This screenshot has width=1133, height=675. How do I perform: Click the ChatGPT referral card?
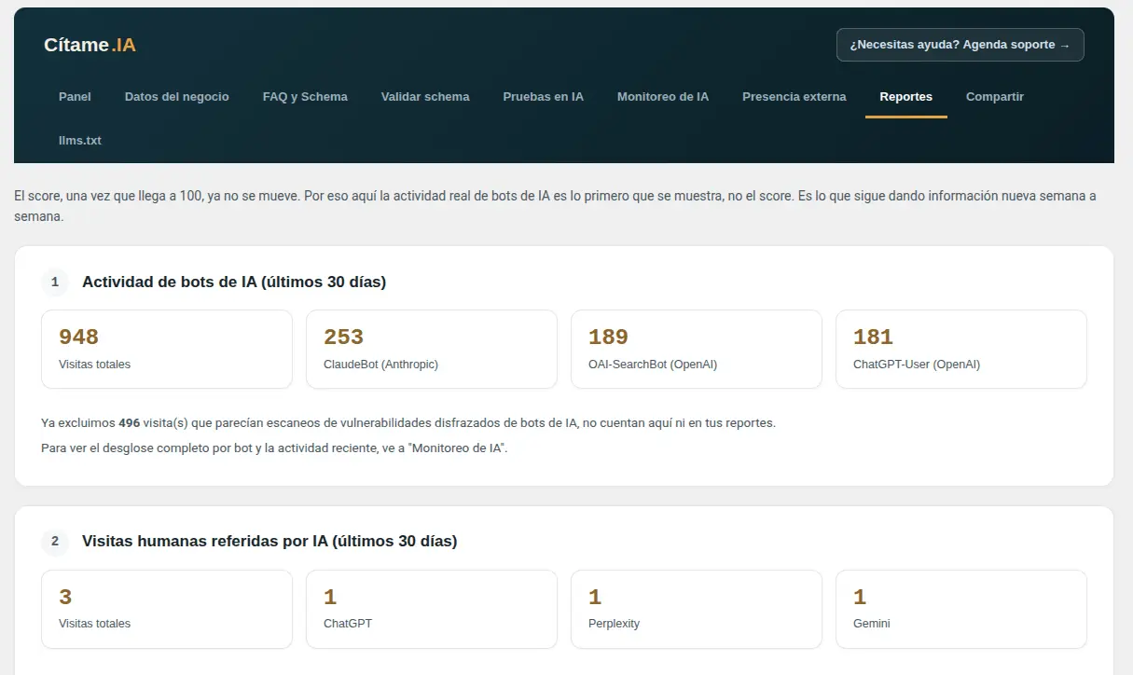click(x=432, y=609)
